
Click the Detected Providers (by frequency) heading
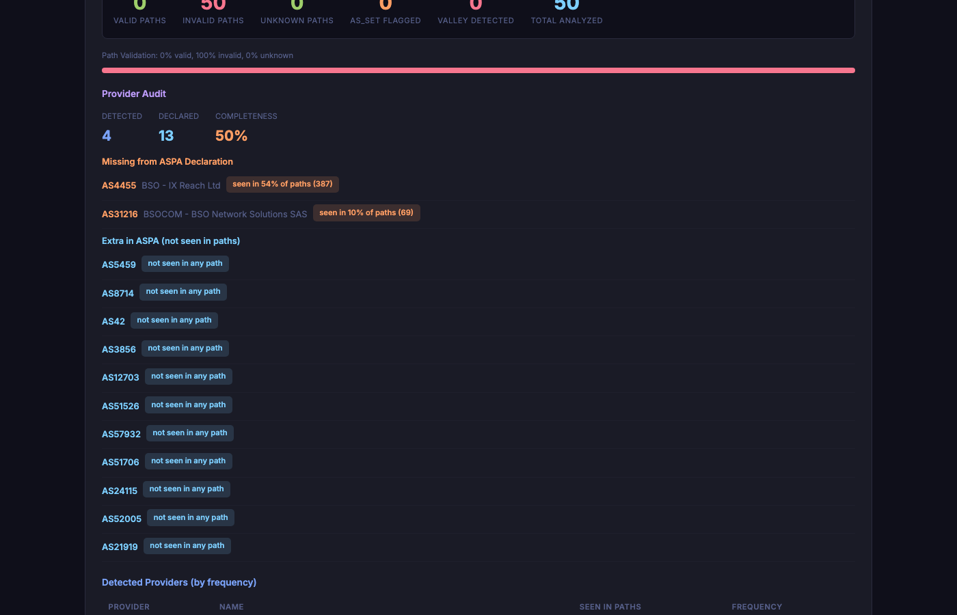179,583
